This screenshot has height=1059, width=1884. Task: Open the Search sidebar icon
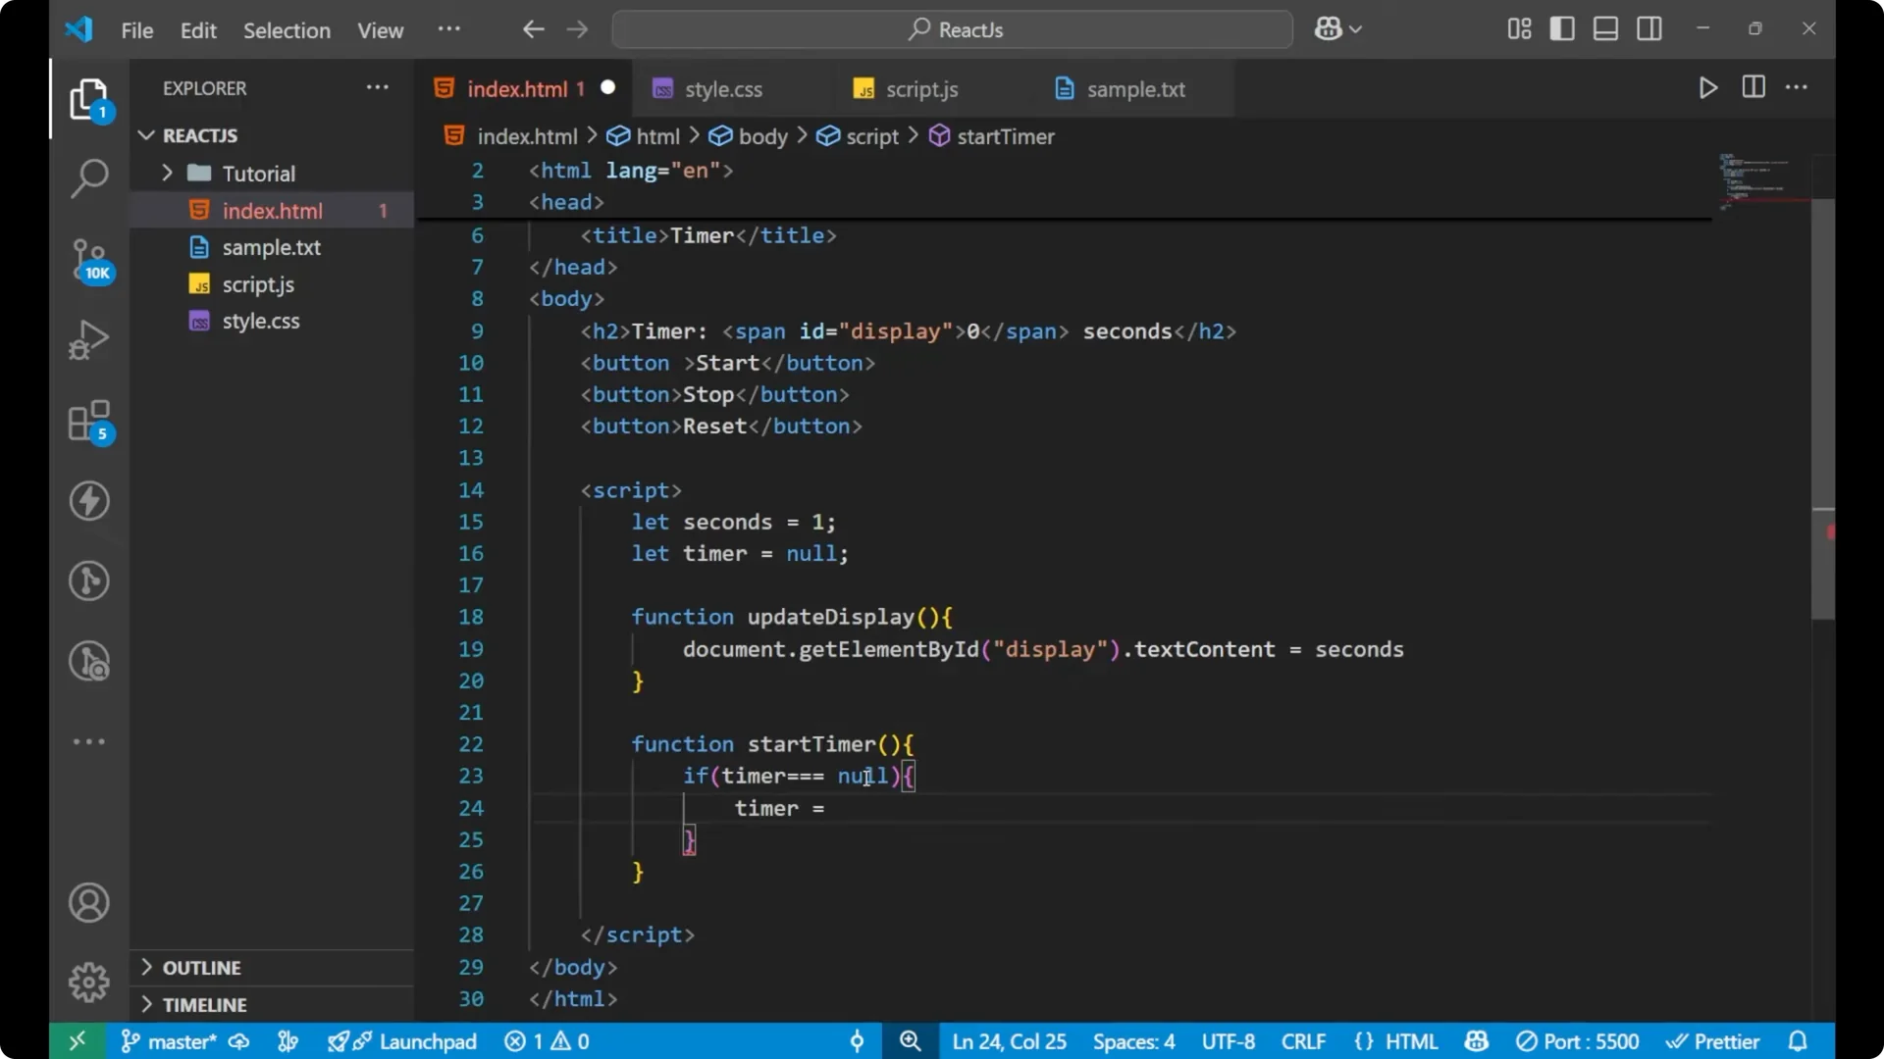[x=88, y=178]
